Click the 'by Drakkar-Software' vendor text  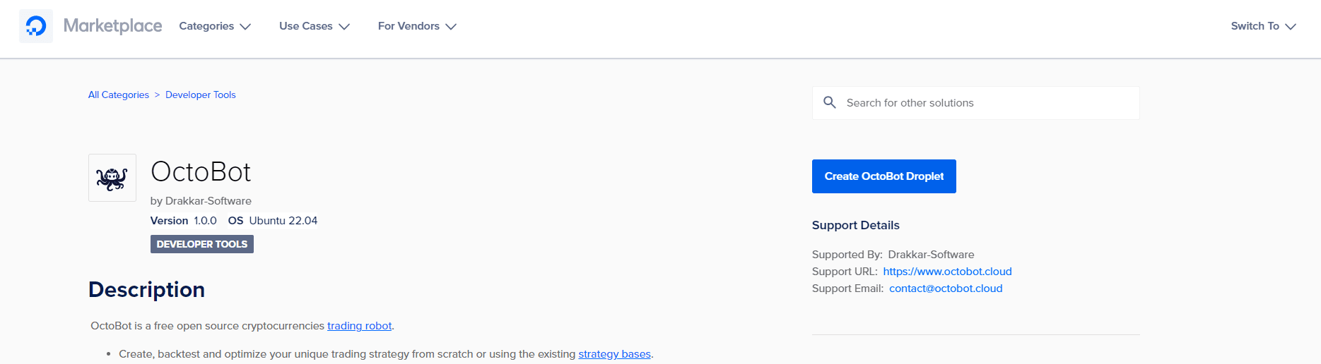[201, 201]
